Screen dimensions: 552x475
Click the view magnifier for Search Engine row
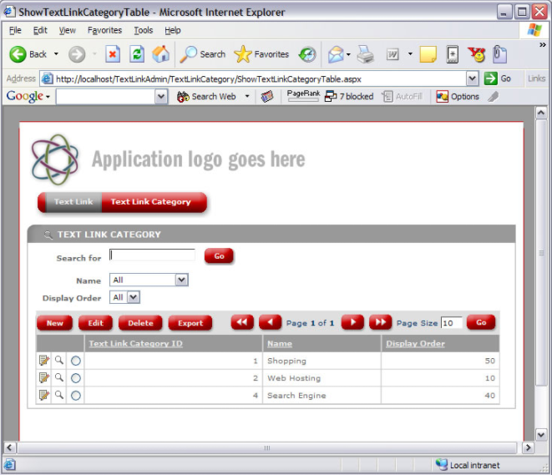point(59,395)
